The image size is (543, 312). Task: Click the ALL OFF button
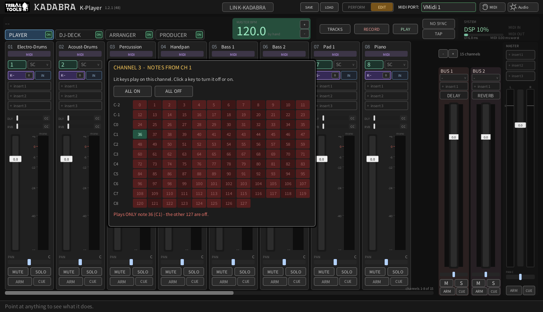tap(174, 91)
